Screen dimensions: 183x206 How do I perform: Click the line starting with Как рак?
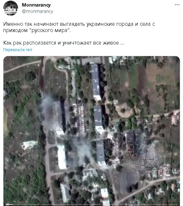(x=64, y=43)
